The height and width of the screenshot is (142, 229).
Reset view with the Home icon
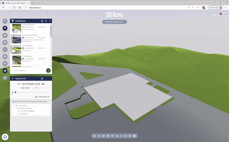[95, 136]
